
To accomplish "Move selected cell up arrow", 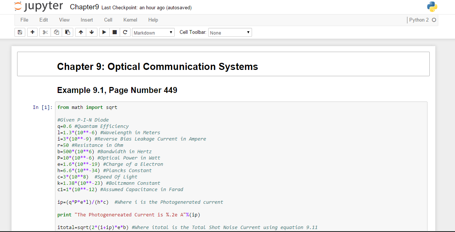I will (x=81, y=32).
